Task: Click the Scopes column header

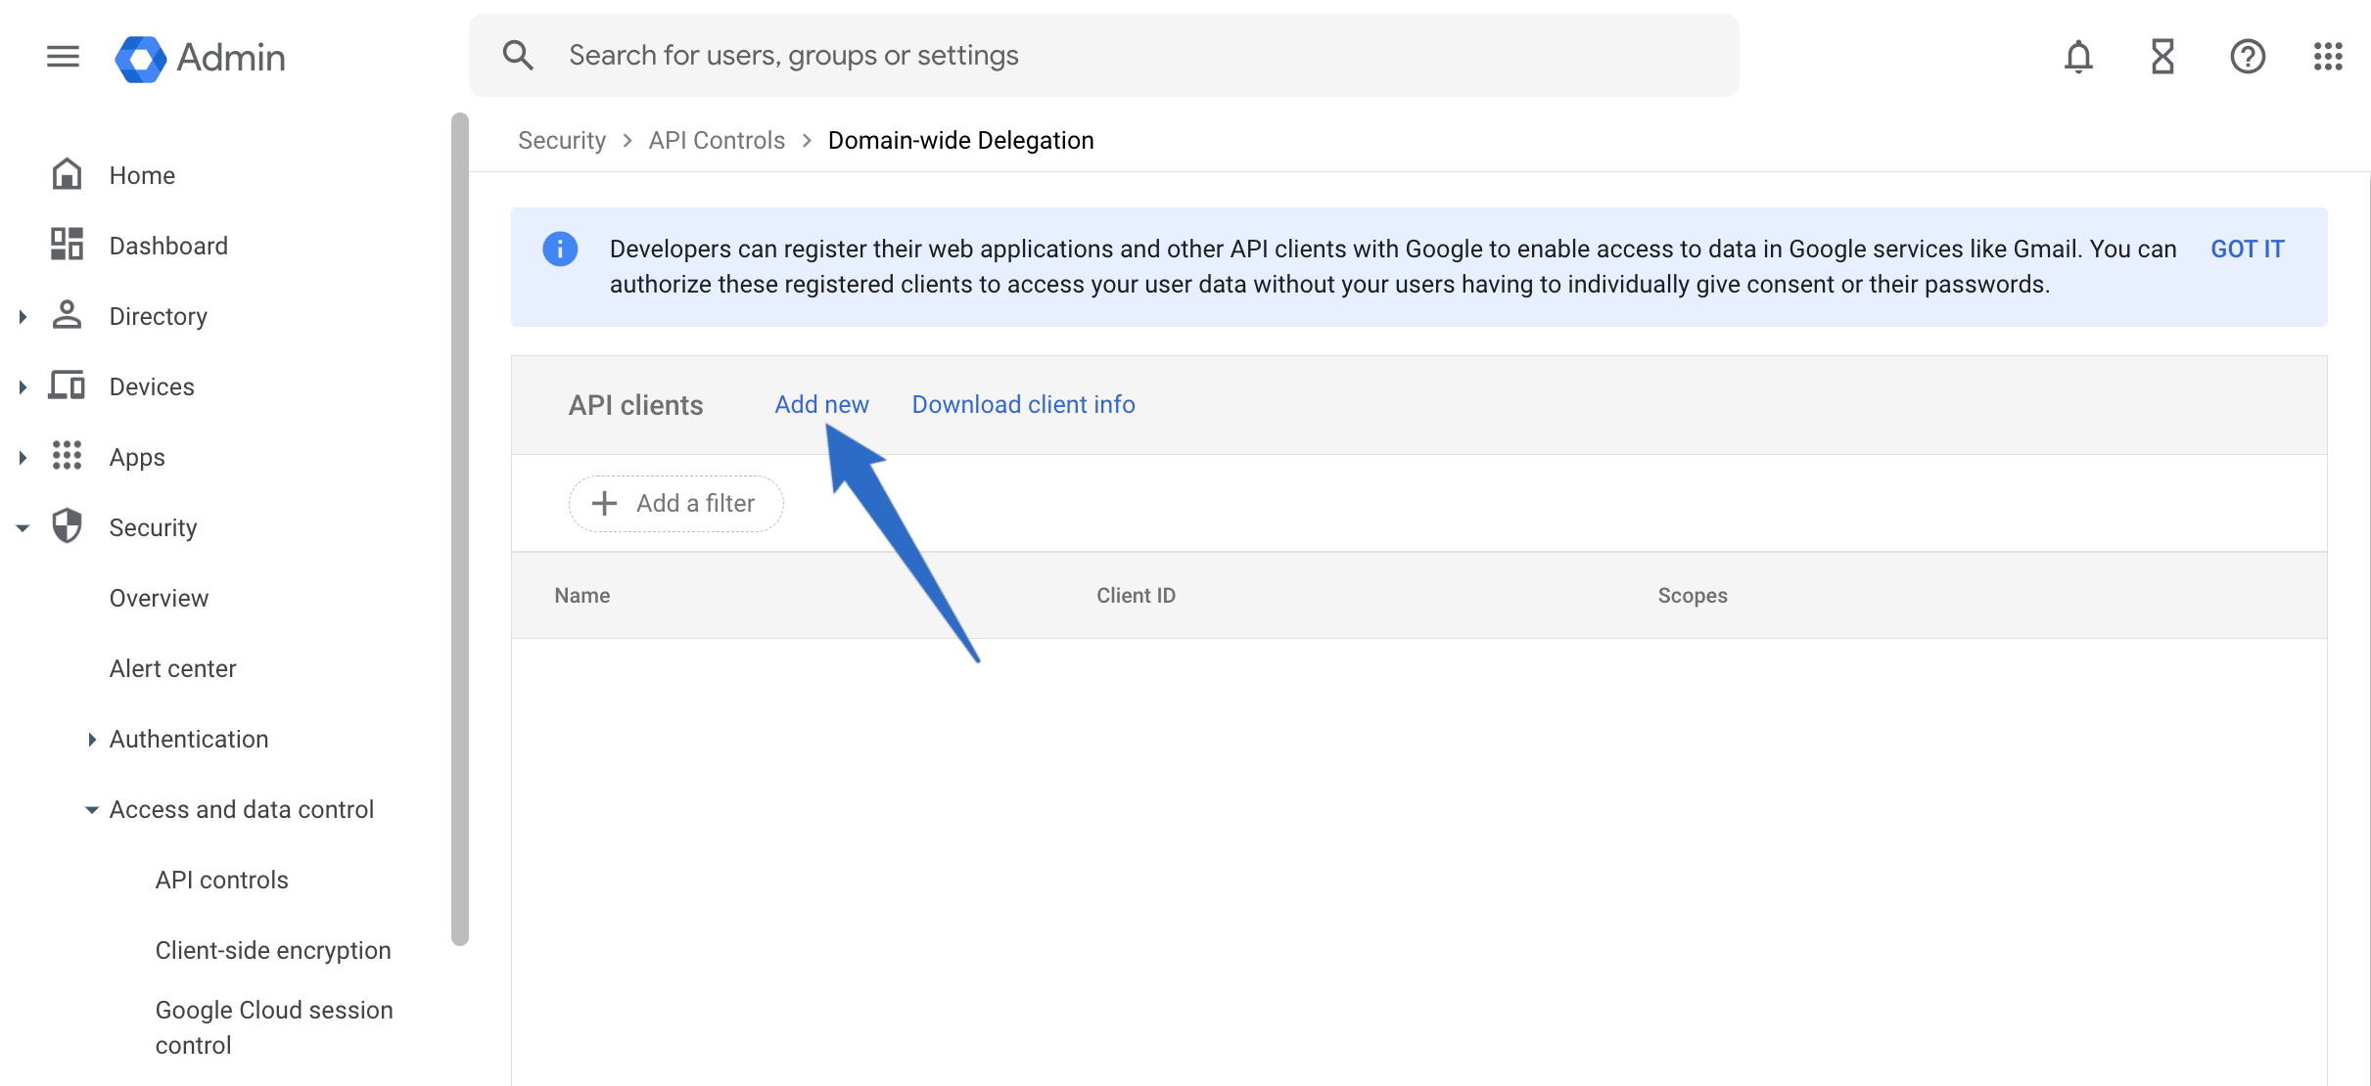Action: (x=1692, y=595)
